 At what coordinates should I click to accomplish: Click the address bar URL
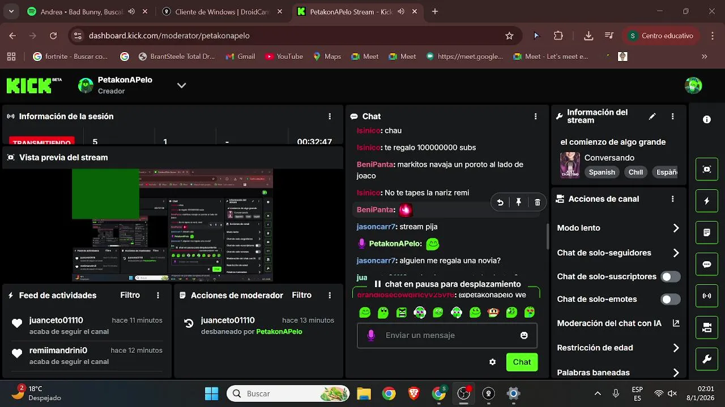click(169, 36)
